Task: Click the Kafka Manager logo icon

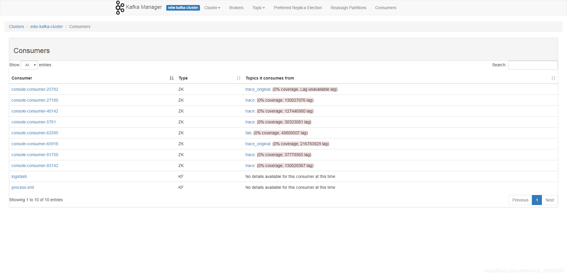Action: 120,8
